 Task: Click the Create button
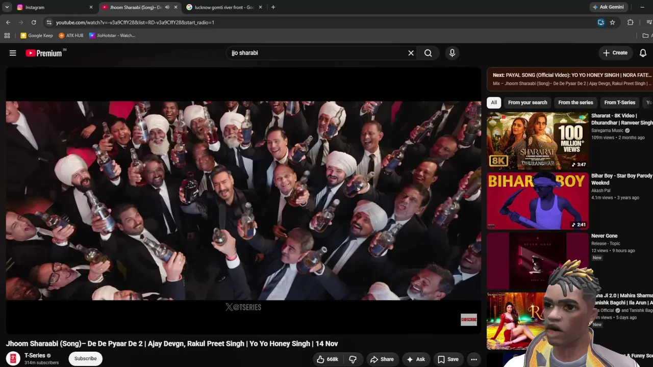coord(615,53)
